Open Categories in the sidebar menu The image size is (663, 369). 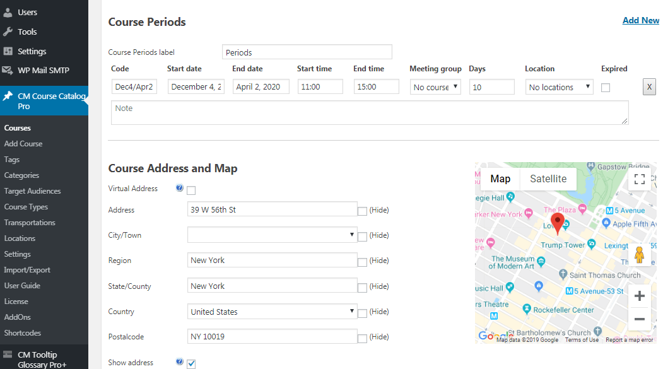coord(21,175)
